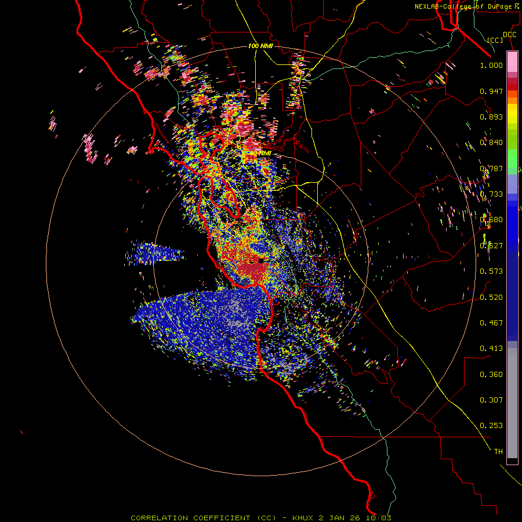Image resolution: width=522 pixels, height=522 pixels.
Task: Click the 0.360 scale value
Action: click(491, 375)
